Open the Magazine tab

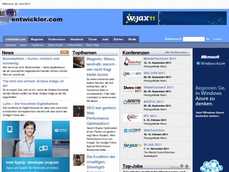click(x=37, y=39)
